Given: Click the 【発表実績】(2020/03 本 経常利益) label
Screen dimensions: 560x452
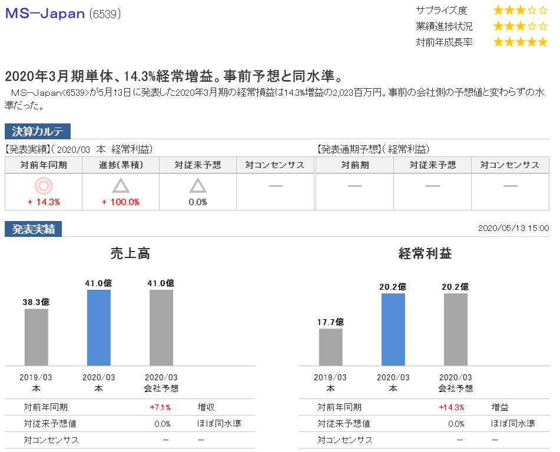Looking at the screenshot, I should tap(79, 149).
